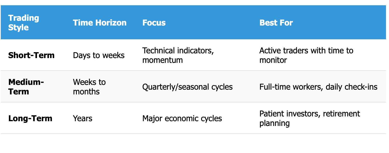Click Patient investors, retirement planning cell

point(310,118)
